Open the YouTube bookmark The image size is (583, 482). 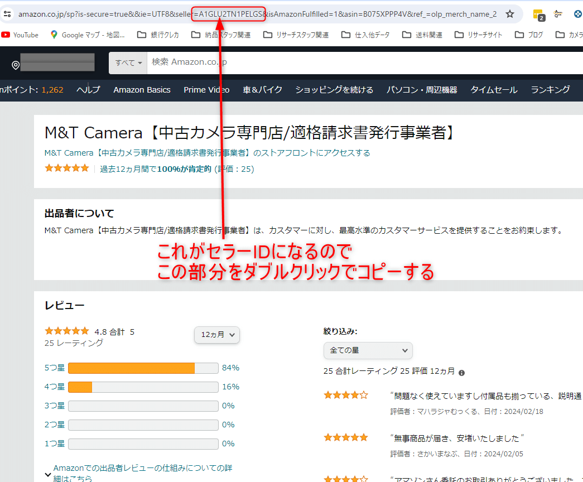pos(20,35)
